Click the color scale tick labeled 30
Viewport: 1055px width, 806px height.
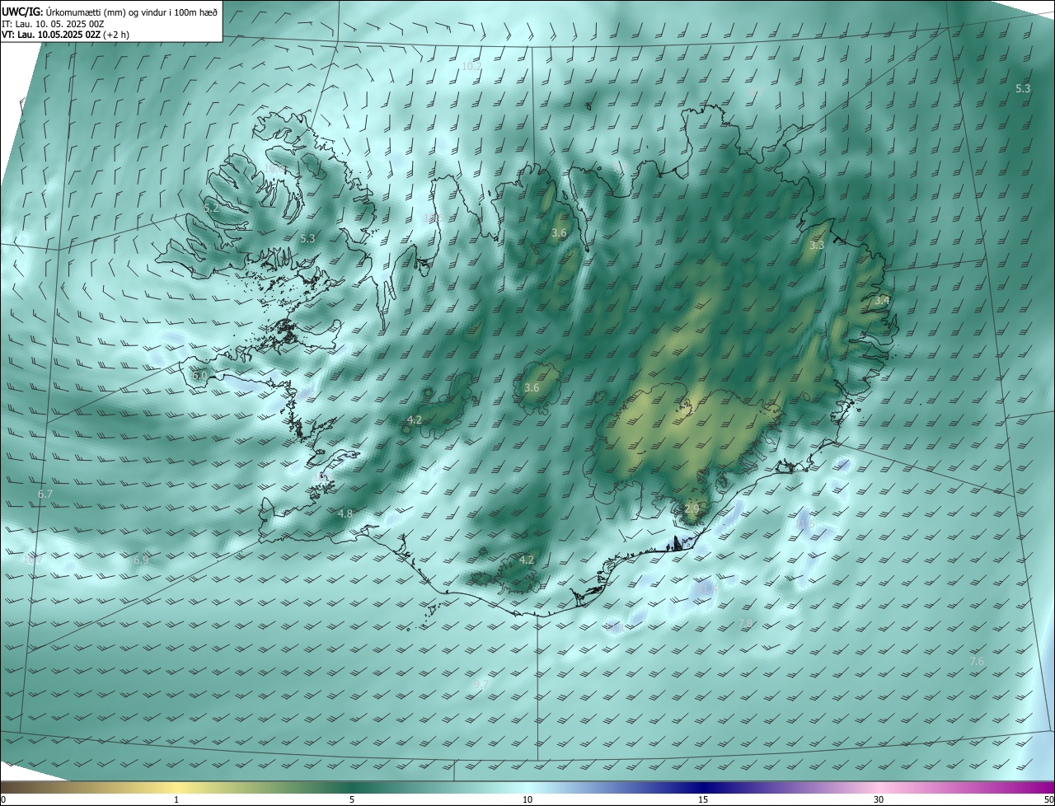[x=879, y=799]
